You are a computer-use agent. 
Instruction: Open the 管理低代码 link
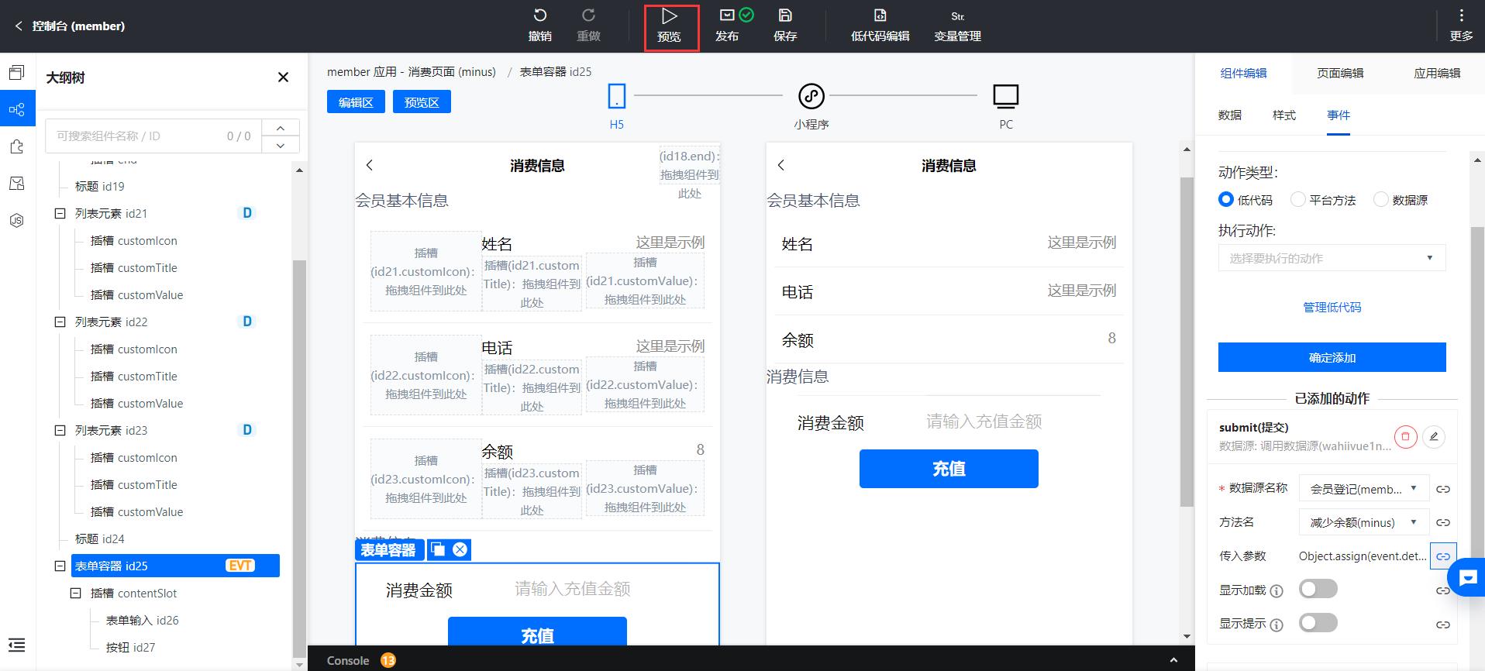coord(1332,307)
